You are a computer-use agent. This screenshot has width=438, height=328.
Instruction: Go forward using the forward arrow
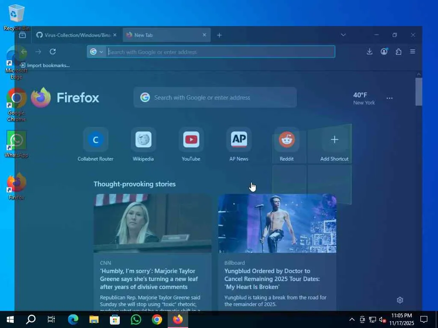(38, 52)
